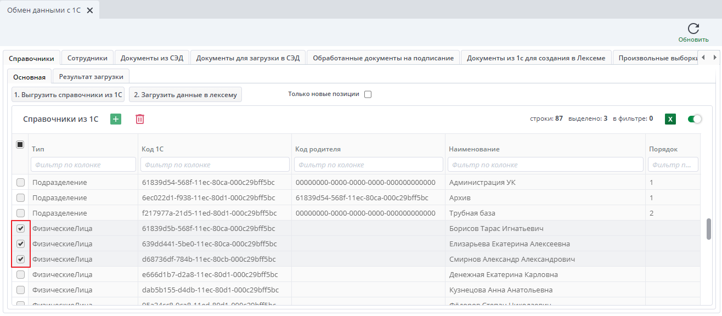The height and width of the screenshot is (316, 722).
Task: Click Выгрузить справочники из 1С button
Action: 68,95
